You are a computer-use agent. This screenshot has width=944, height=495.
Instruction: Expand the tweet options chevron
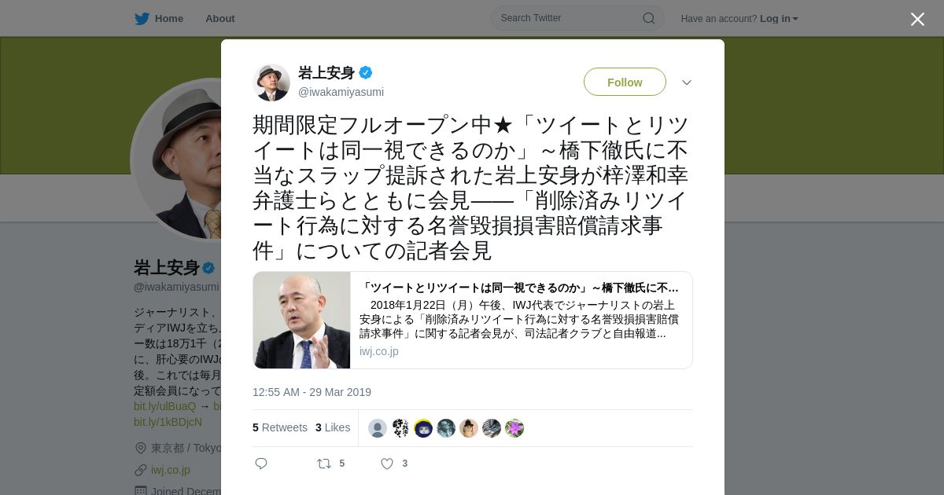(687, 82)
